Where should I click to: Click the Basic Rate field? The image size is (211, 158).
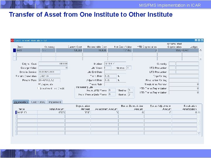click(x=110, y=76)
